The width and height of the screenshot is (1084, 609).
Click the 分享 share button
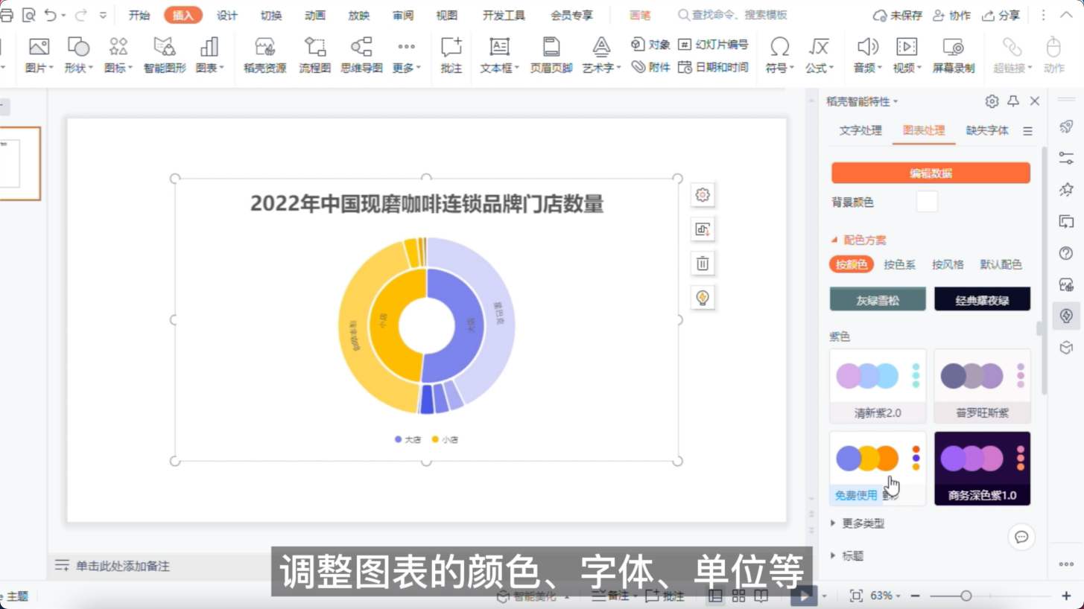click(1001, 15)
